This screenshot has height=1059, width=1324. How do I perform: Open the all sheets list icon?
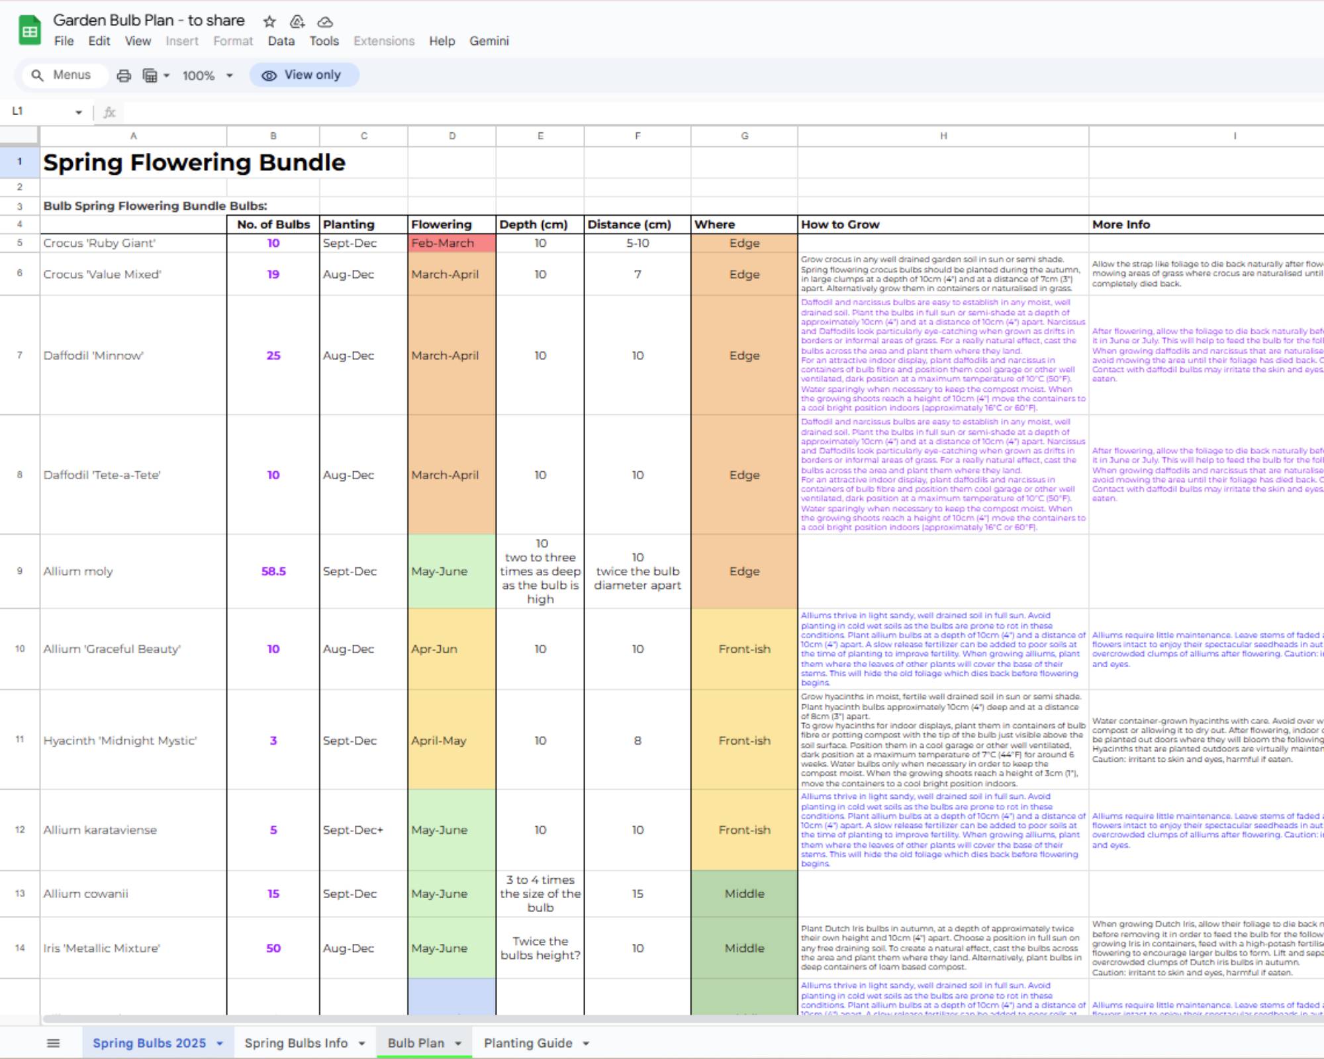pos(52,1042)
